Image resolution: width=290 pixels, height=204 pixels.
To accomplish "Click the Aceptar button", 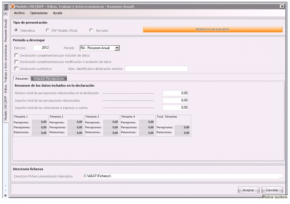I will pos(249,190).
